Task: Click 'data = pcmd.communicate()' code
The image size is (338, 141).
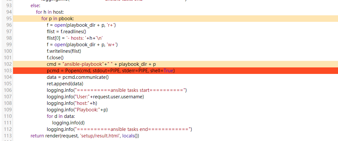Action: click(78, 77)
